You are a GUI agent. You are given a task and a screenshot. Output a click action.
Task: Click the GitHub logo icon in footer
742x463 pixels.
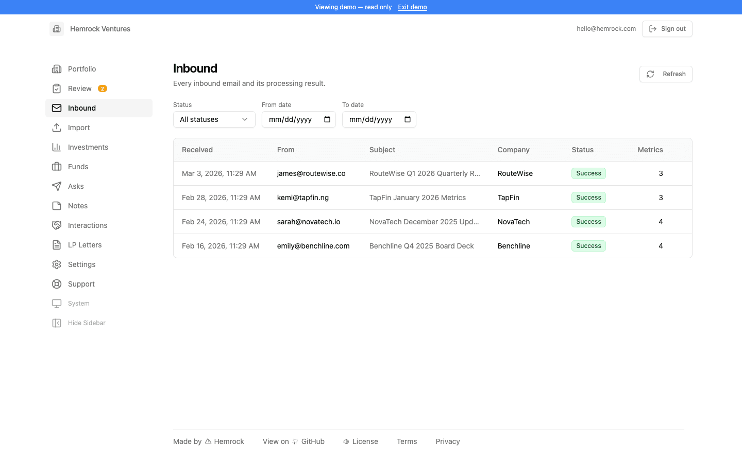[295, 441]
